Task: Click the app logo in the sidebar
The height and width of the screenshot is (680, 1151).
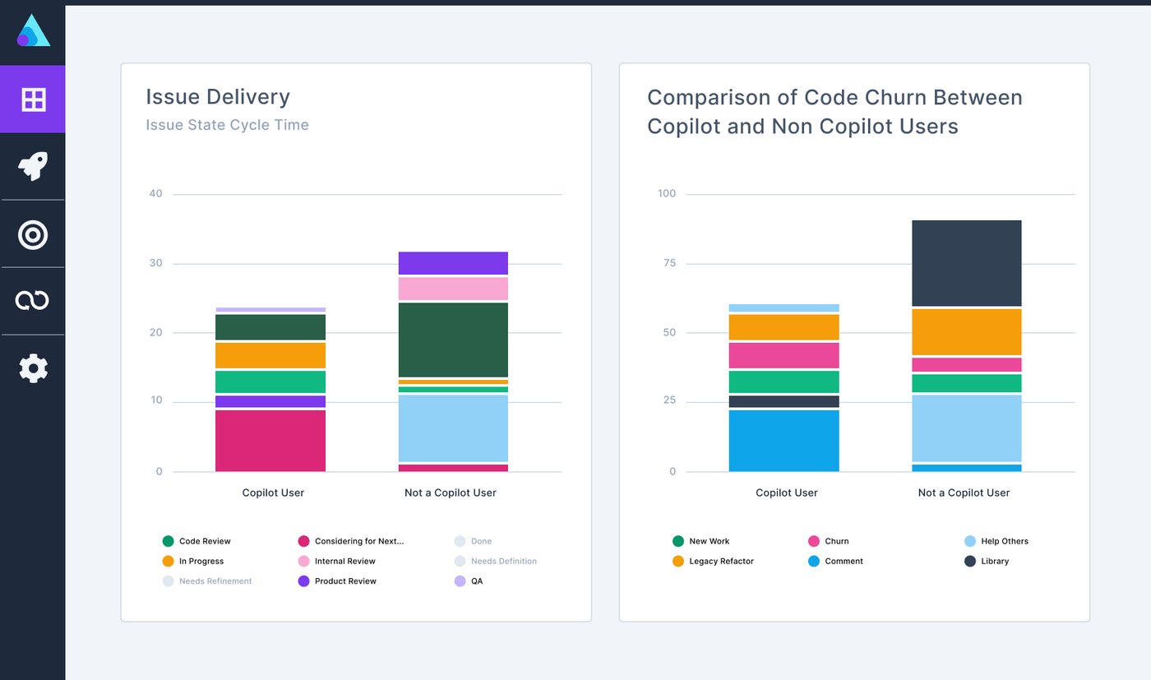Action: (33, 30)
